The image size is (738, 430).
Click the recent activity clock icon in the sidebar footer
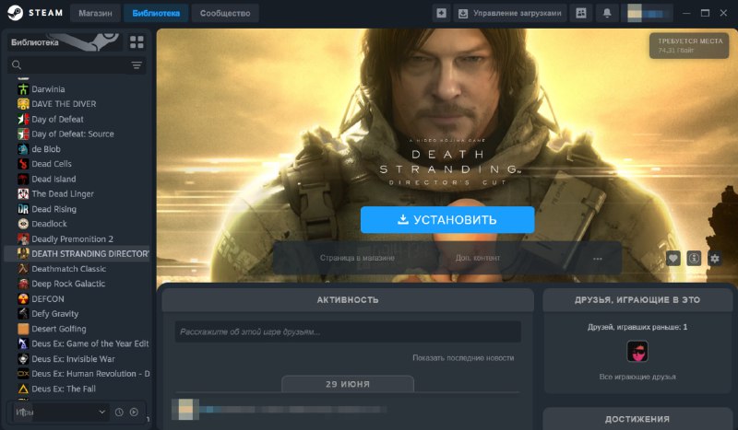pyautogui.click(x=119, y=413)
